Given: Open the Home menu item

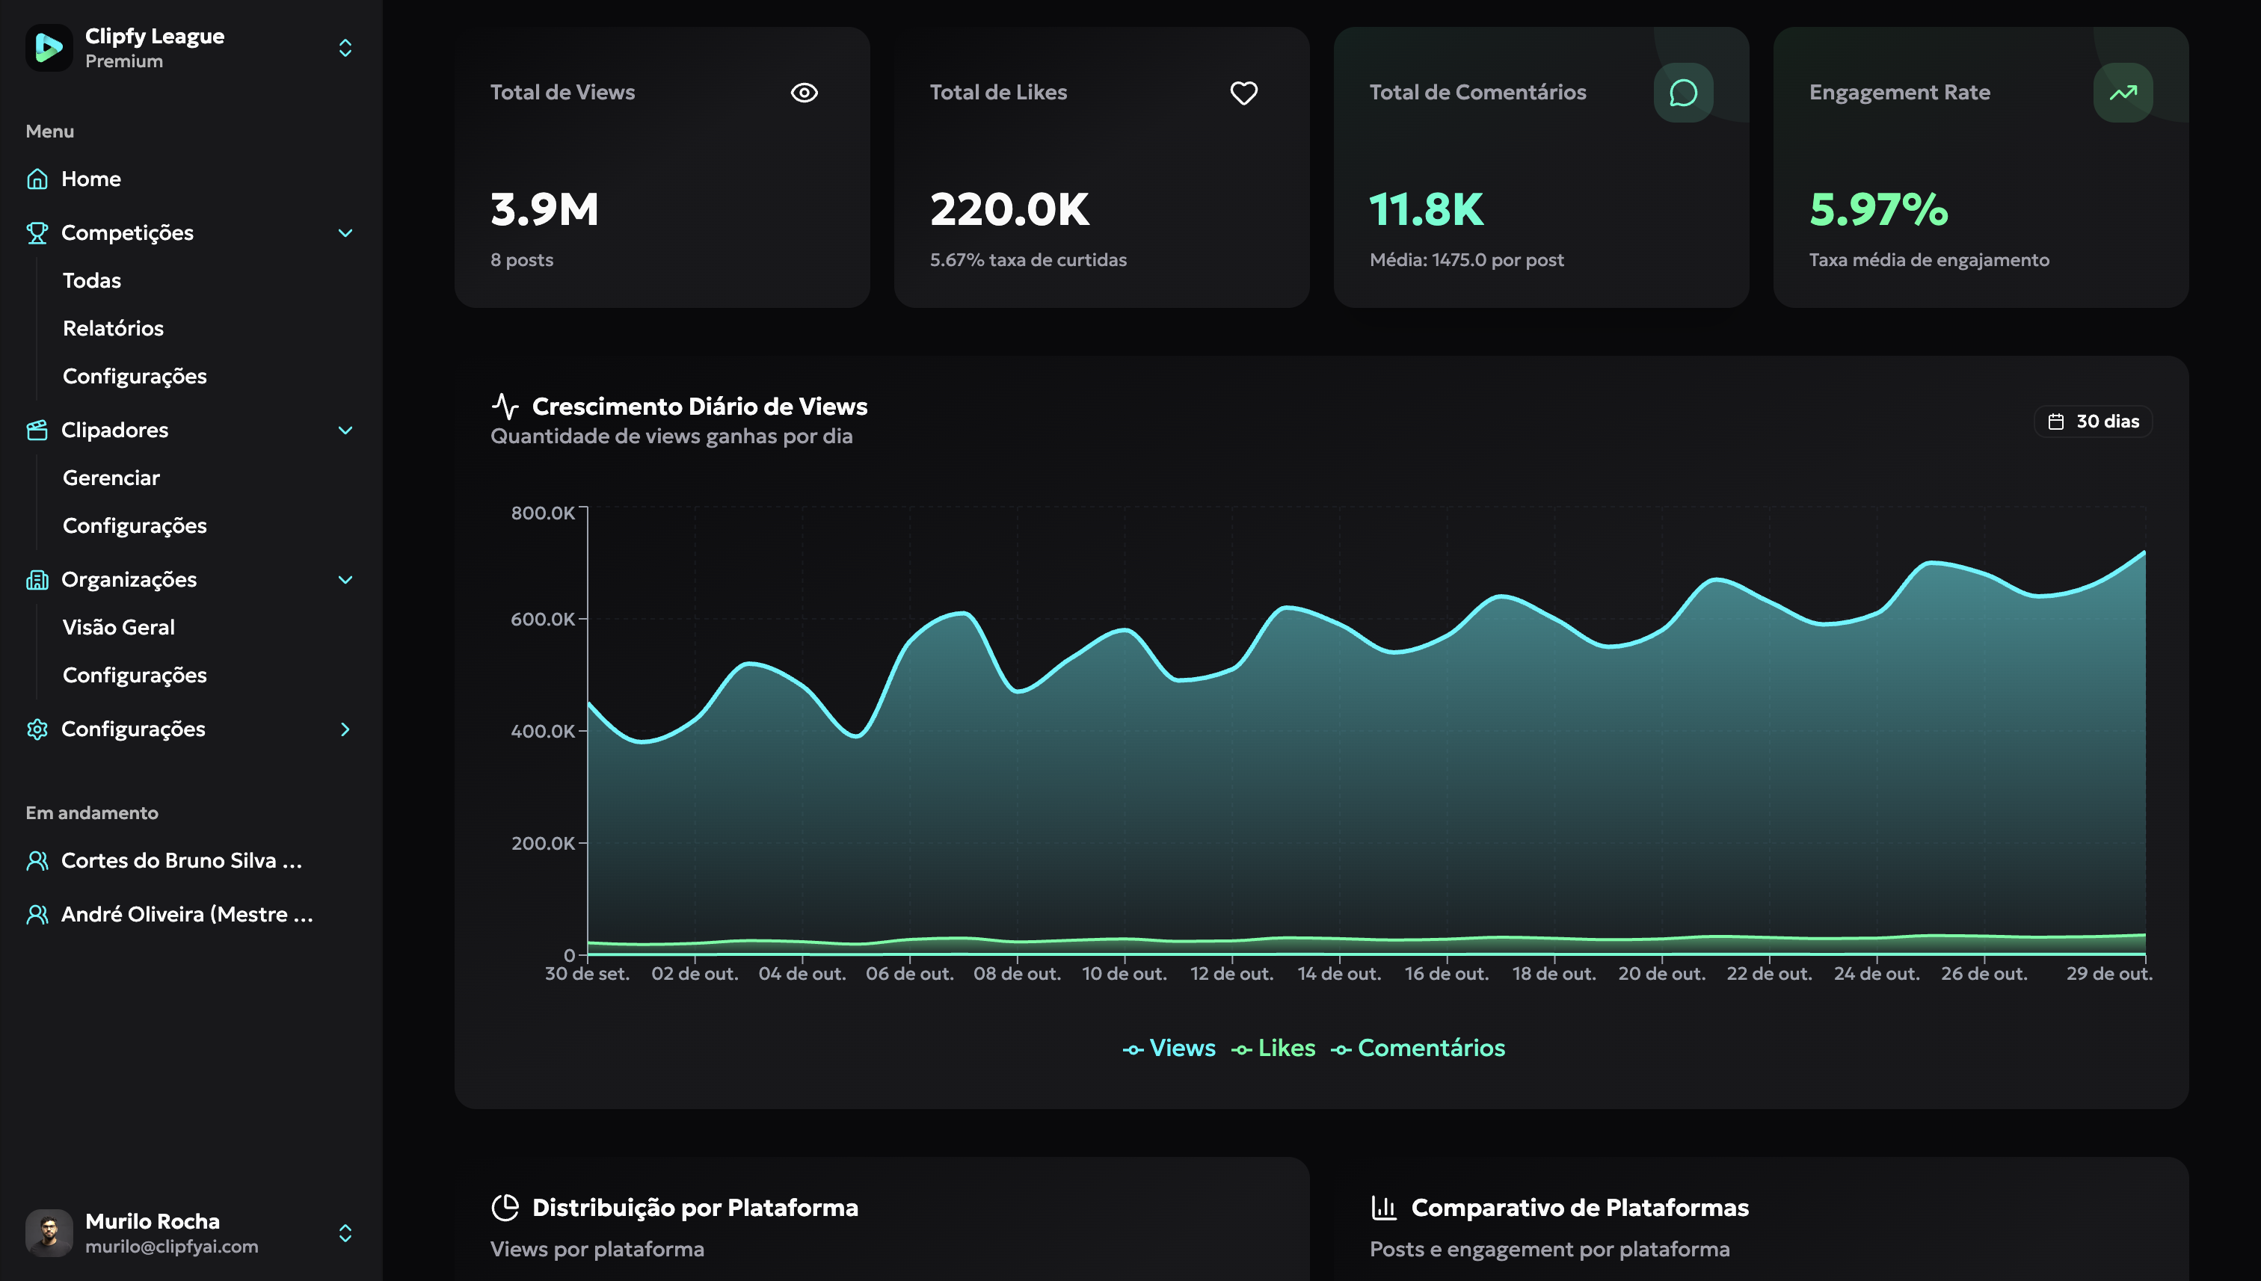Looking at the screenshot, I should click(x=90, y=179).
